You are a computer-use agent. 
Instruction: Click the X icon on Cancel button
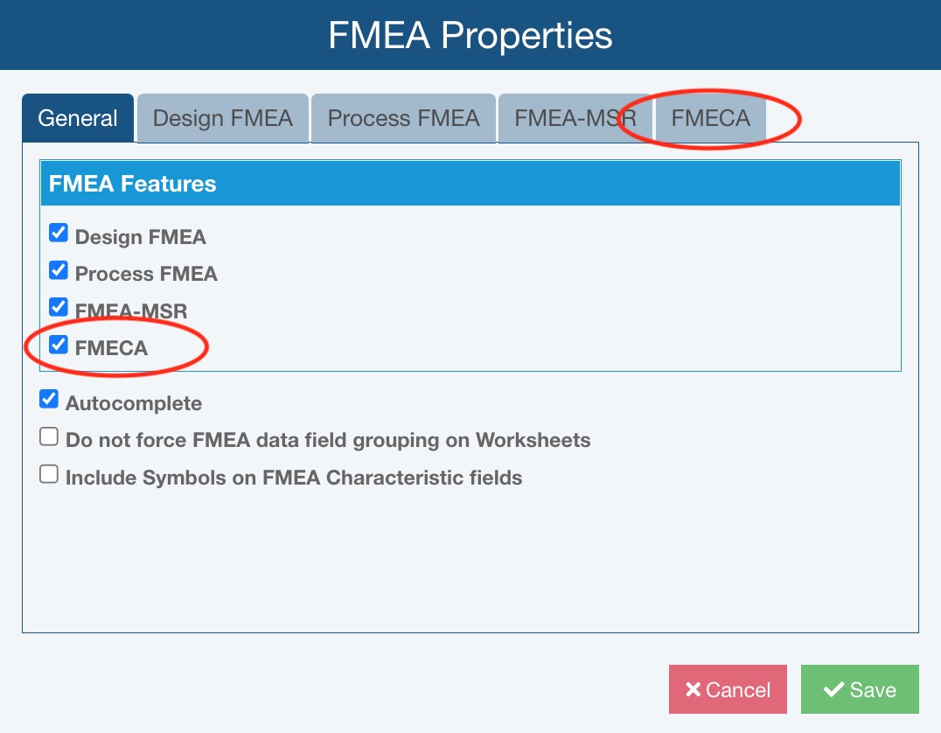(x=694, y=690)
